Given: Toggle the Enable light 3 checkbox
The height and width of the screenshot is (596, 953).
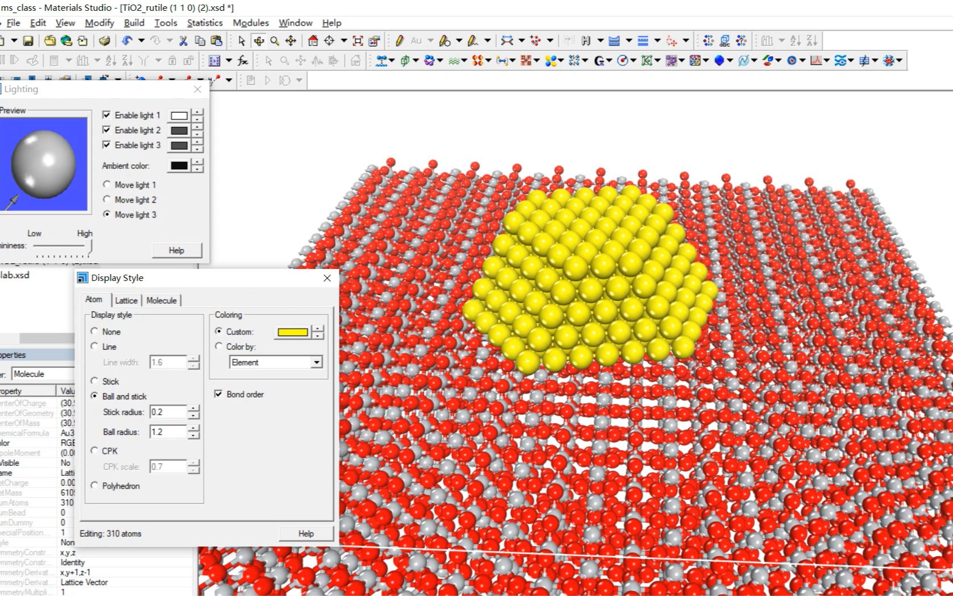Looking at the screenshot, I should click(106, 144).
